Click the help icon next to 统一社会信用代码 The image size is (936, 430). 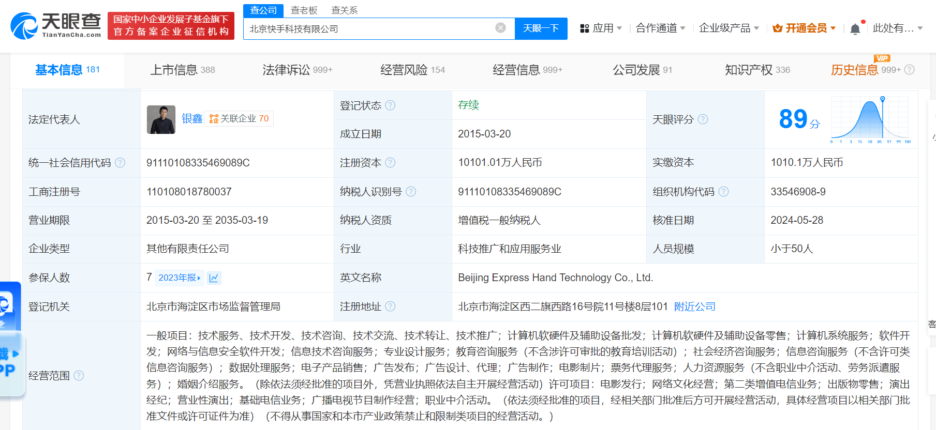point(120,163)
